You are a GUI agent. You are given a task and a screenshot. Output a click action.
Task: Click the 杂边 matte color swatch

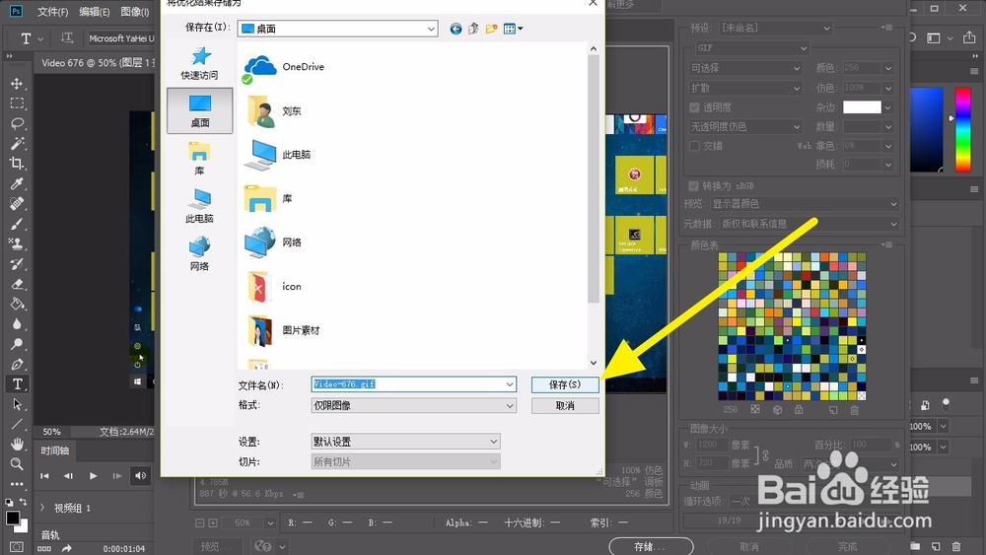tap(862, 107)
